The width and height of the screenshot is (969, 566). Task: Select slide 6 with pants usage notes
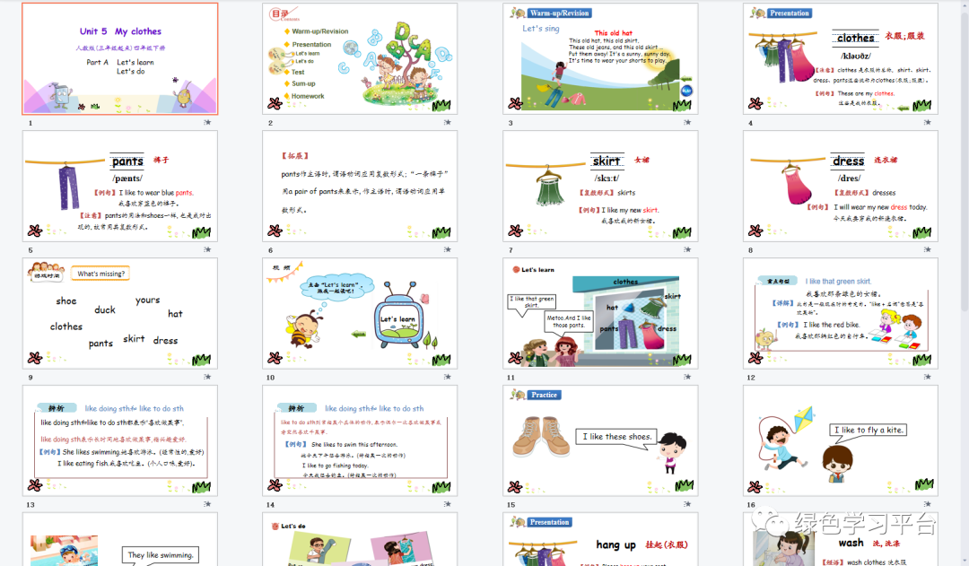pyautogui.click(x=360, y=186)
